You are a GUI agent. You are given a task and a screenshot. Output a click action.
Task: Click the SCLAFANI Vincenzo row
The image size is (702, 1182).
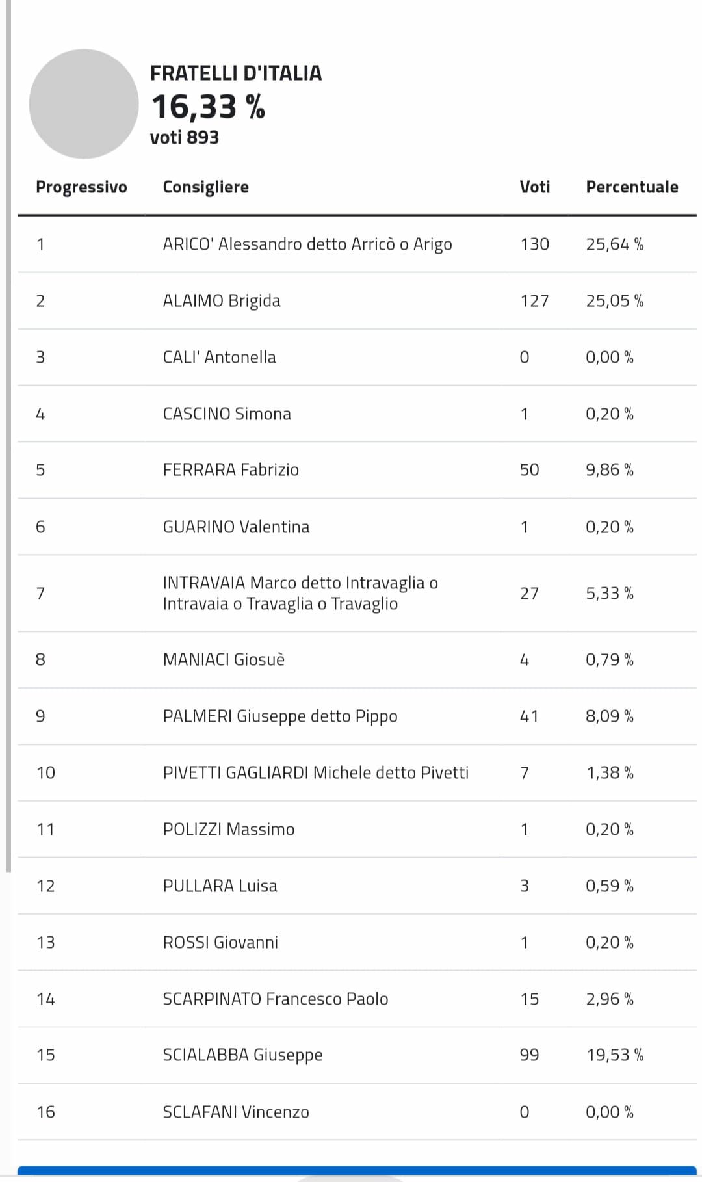coord(357,1112)
